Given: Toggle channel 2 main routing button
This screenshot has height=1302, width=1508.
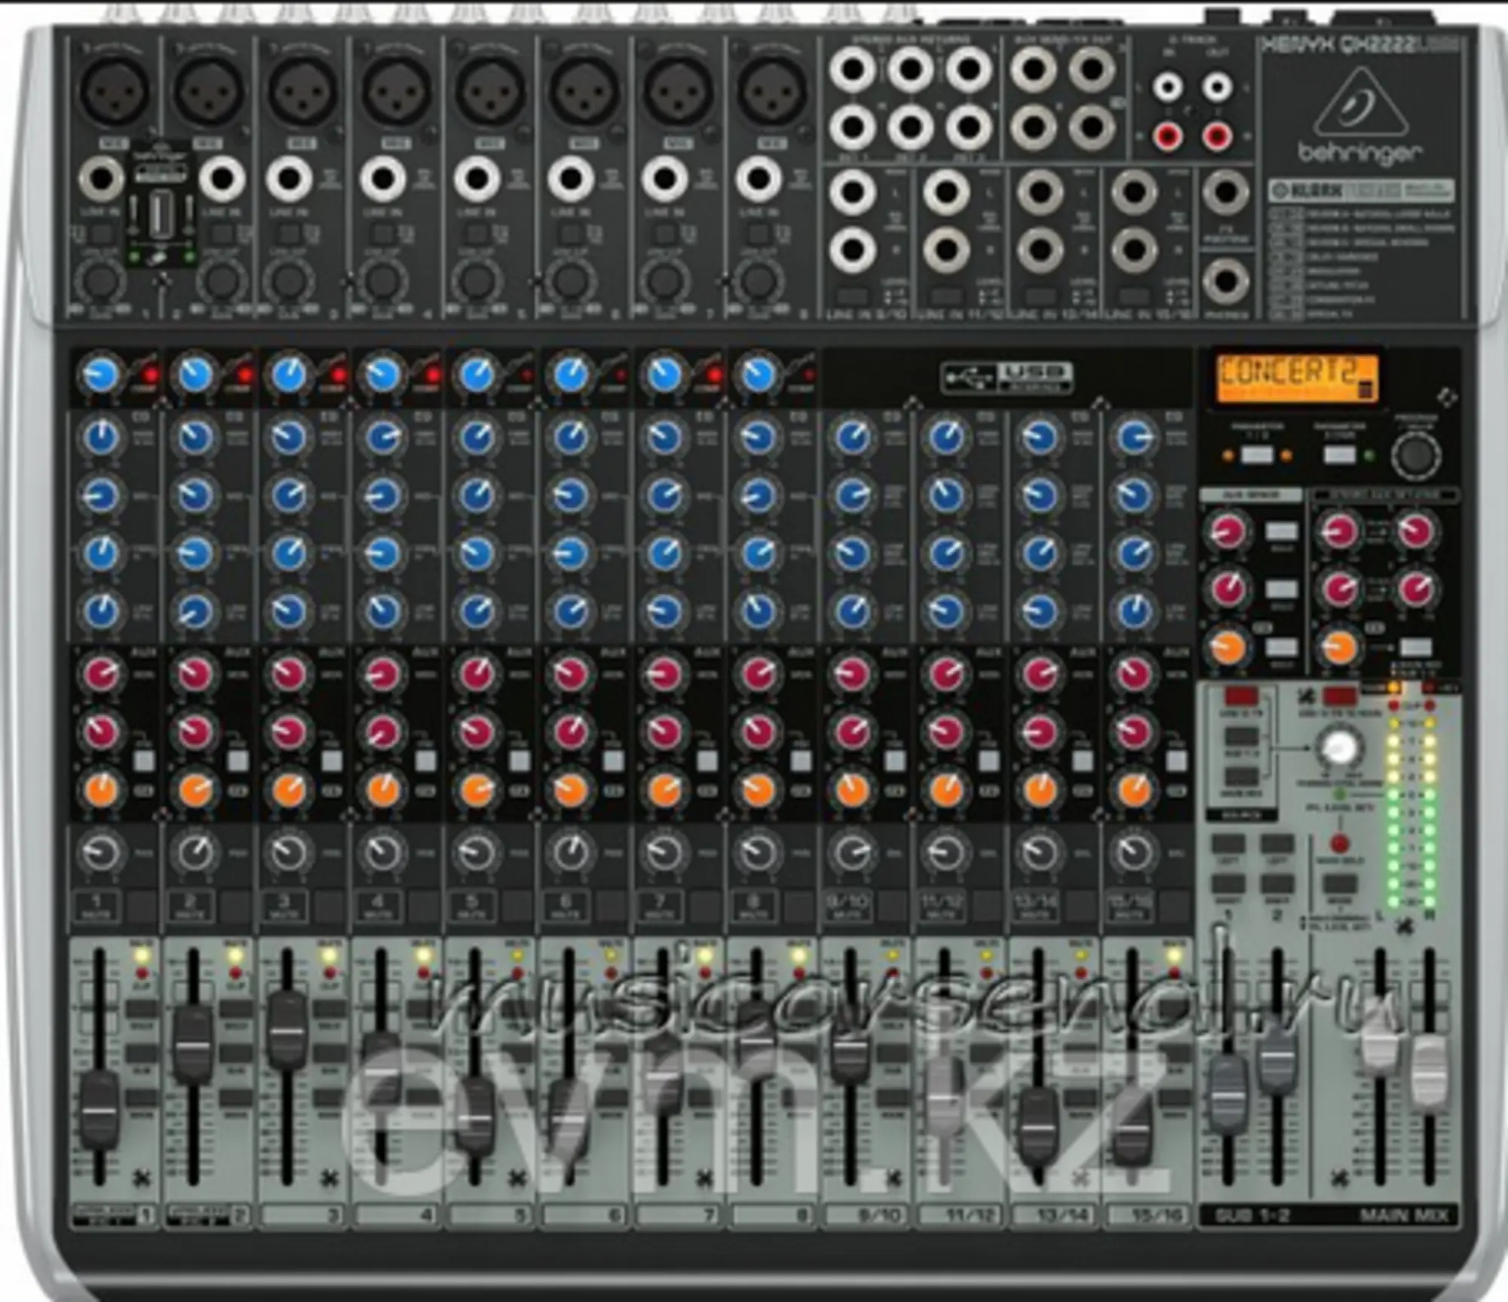Looking at the screenshot, I should (x=235, y=1097).
